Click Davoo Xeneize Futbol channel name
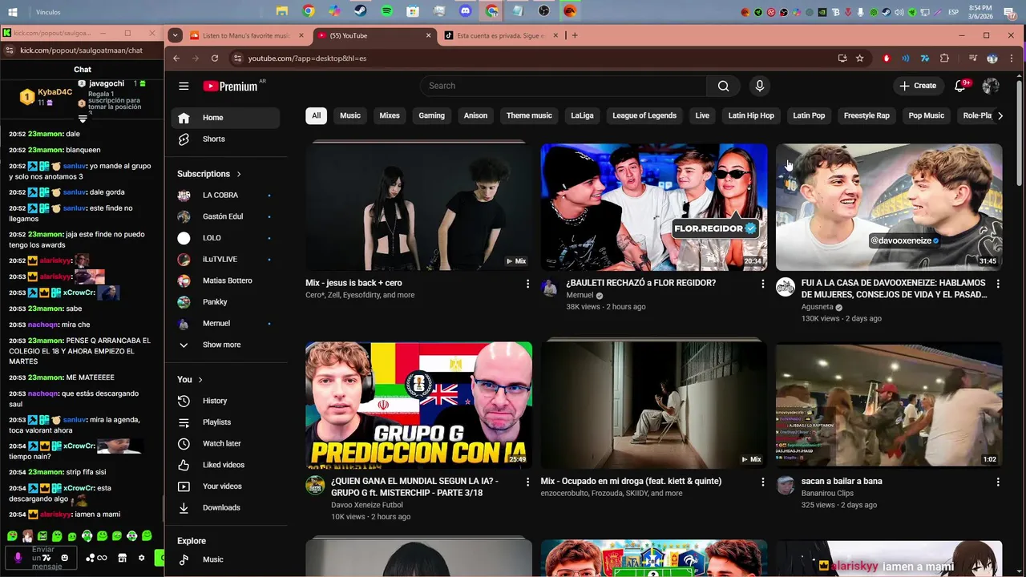 pyautogui.click(x=367, y=505)
